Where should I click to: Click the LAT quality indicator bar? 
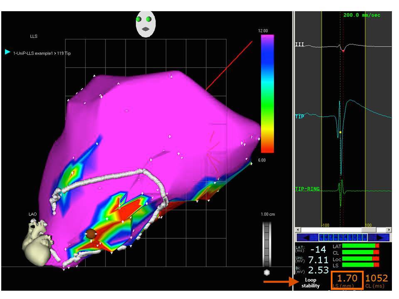click(361, 246)
